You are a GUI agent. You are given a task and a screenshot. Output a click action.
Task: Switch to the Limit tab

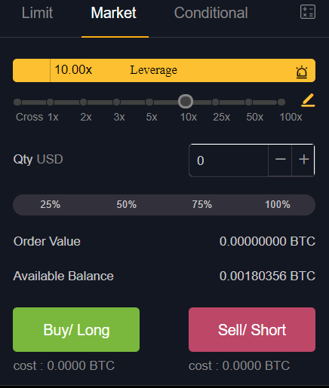(37, 13)
